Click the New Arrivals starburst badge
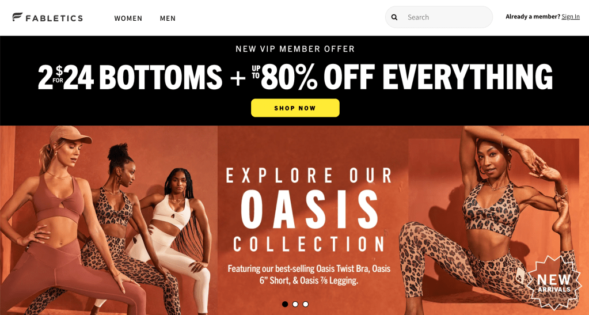 (554, 284)
